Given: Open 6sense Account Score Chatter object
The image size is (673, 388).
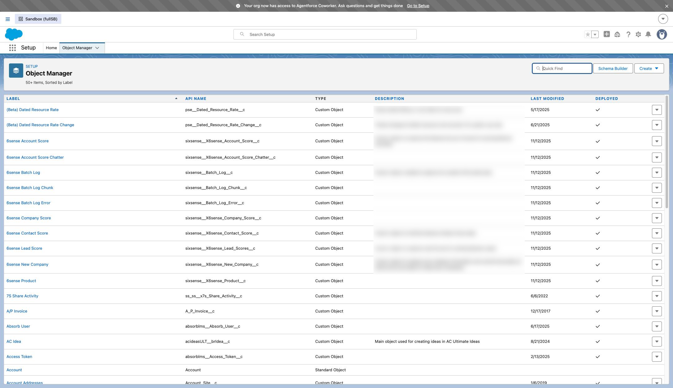Looking at the screenshot, I should click(x=35, y=157).
